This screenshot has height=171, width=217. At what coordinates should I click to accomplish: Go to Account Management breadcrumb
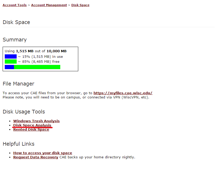(x=49, y=5)
